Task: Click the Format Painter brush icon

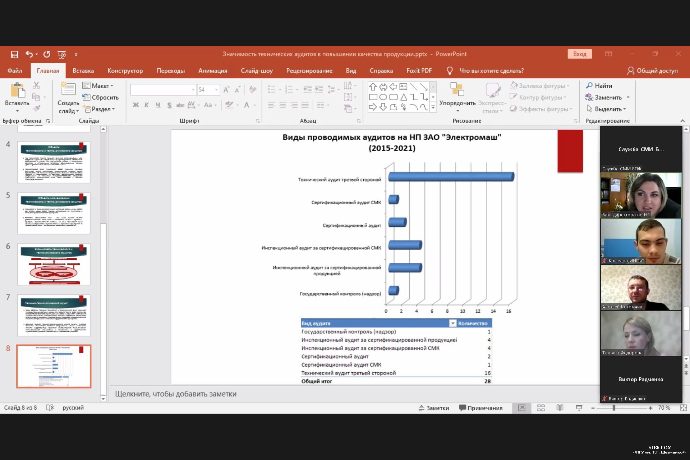Action: (36, 108)
